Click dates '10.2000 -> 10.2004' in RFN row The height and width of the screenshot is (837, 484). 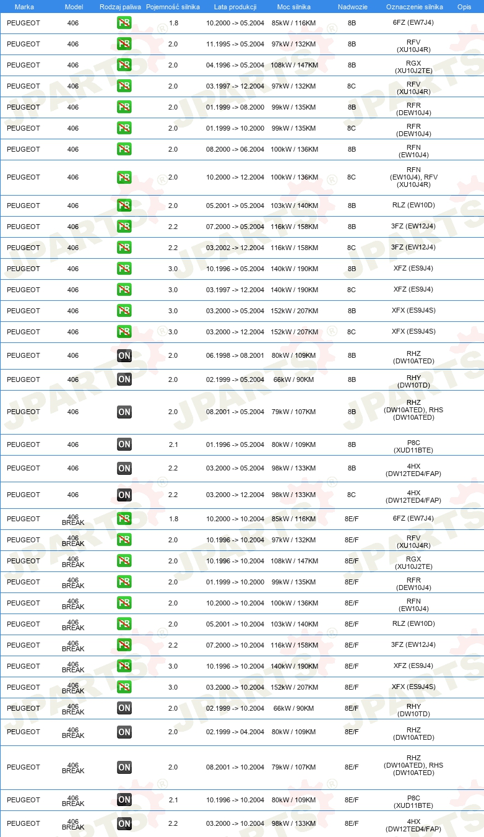[235, 603]
